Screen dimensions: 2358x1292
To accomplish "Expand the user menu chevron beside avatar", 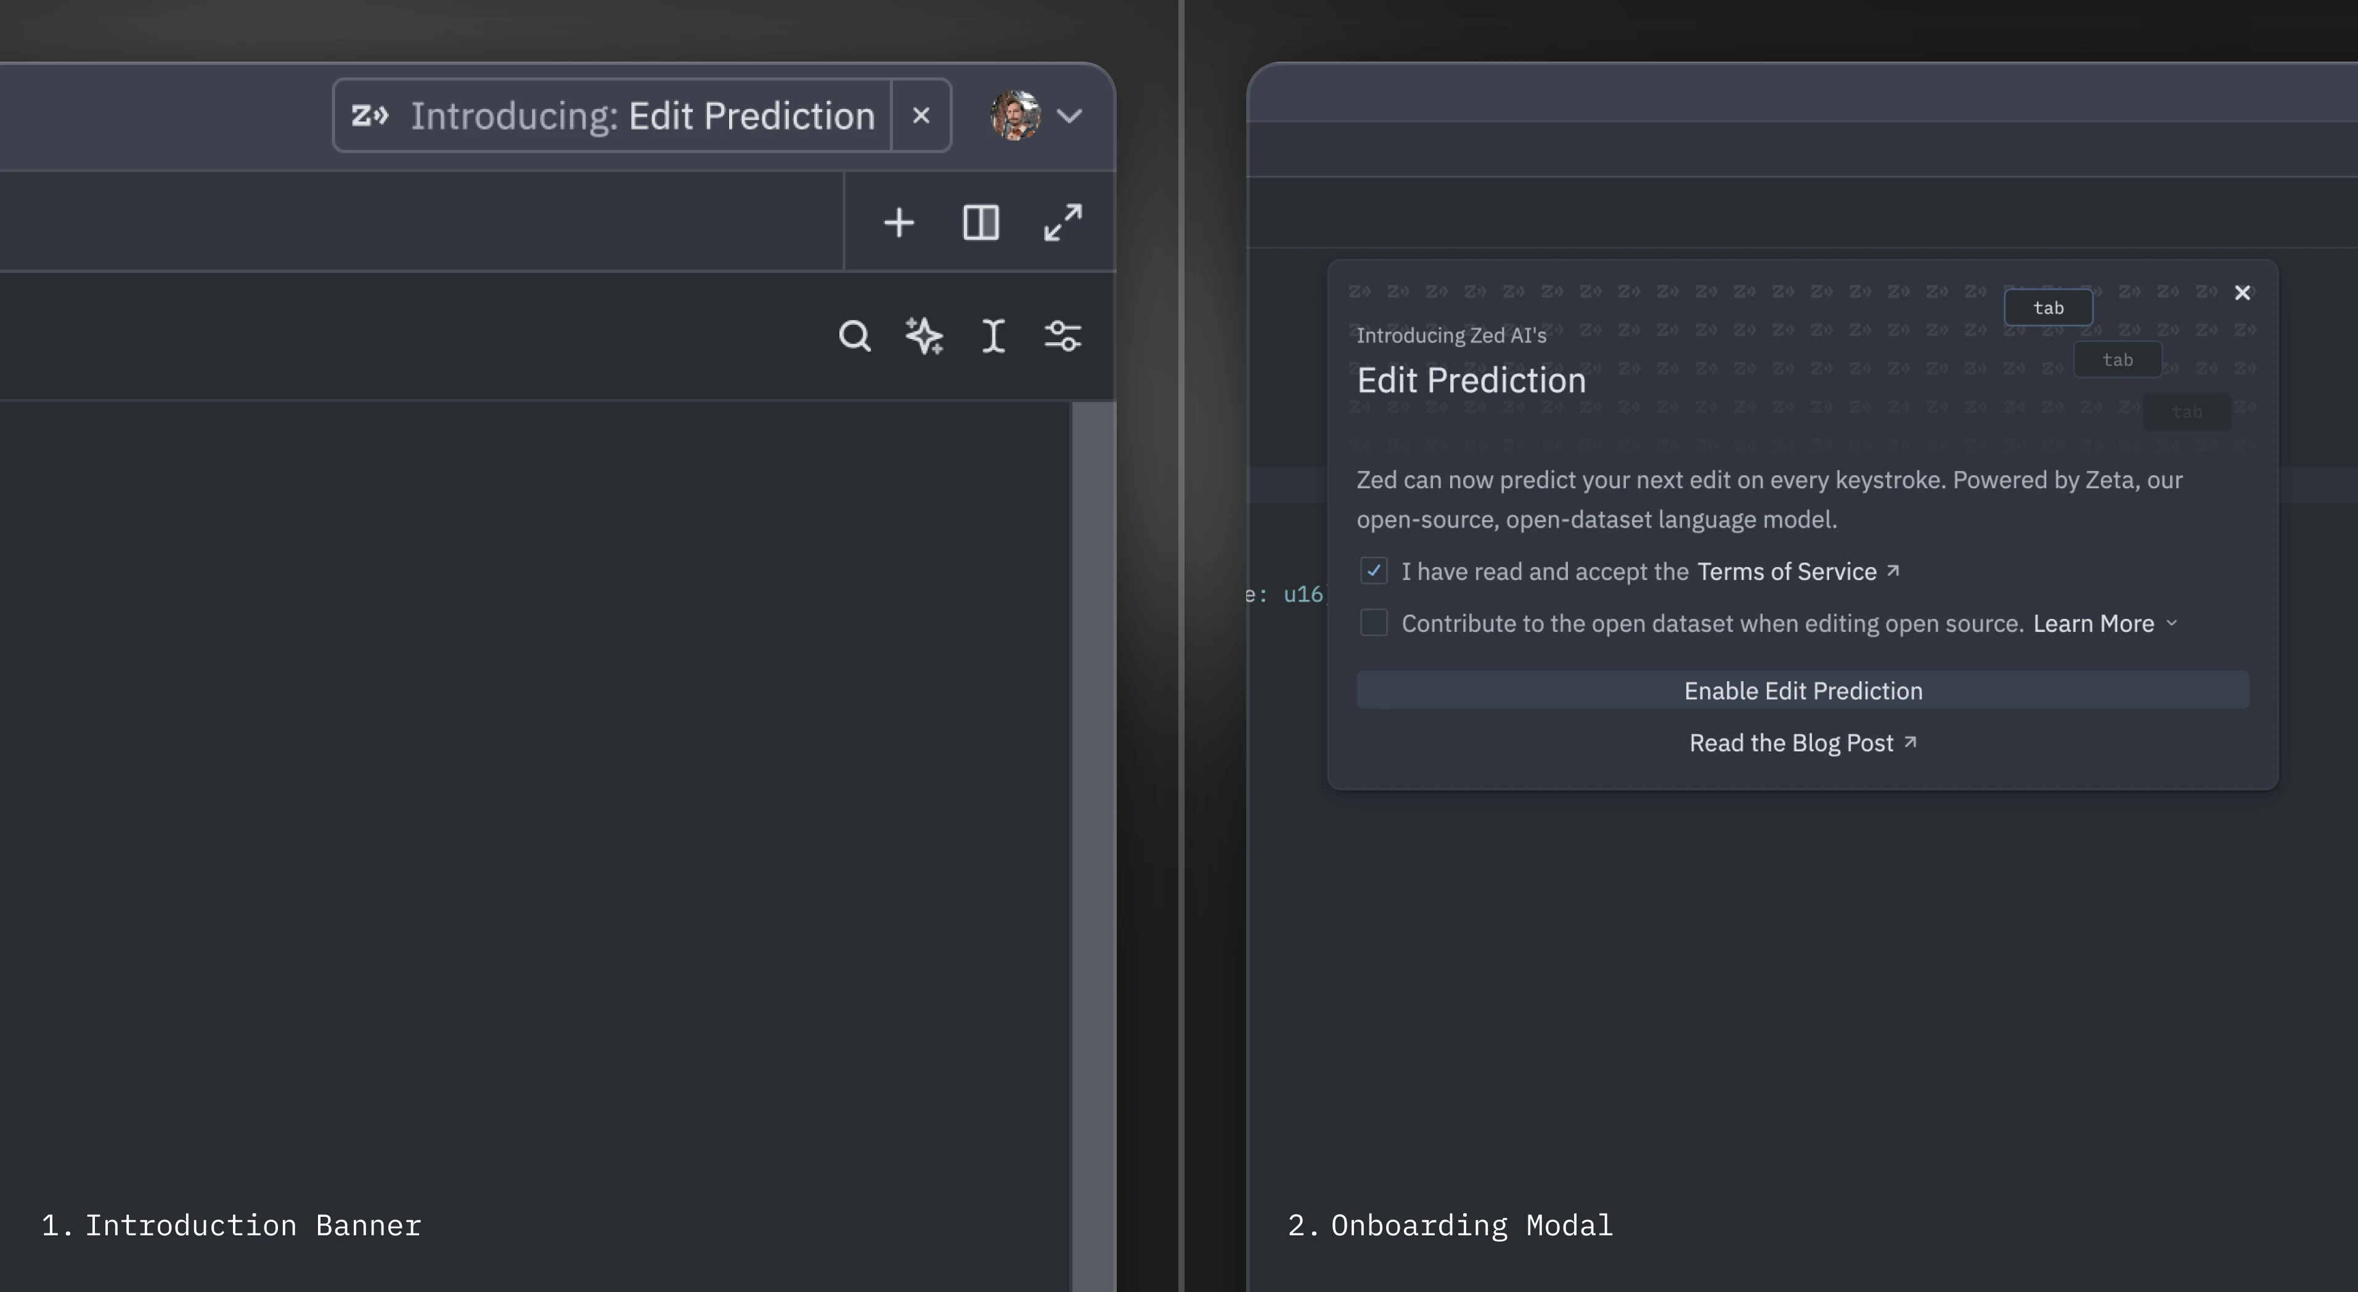I will (1069, 117).
